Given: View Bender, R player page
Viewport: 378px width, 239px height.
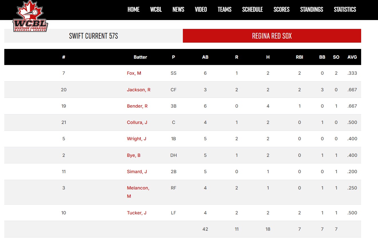Looking at the screenshot, I should point(137,106).
